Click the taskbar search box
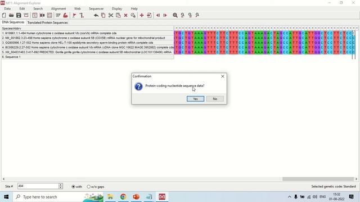 pyautogui.click(x=58, y=197)
